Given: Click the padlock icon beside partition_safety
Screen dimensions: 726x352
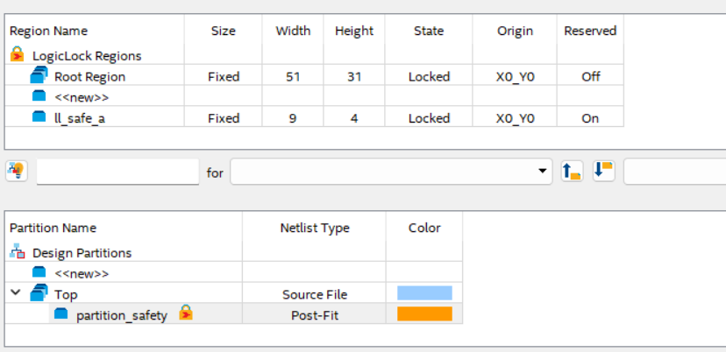Looking at the screenshot, I should [x=185, y=313].
